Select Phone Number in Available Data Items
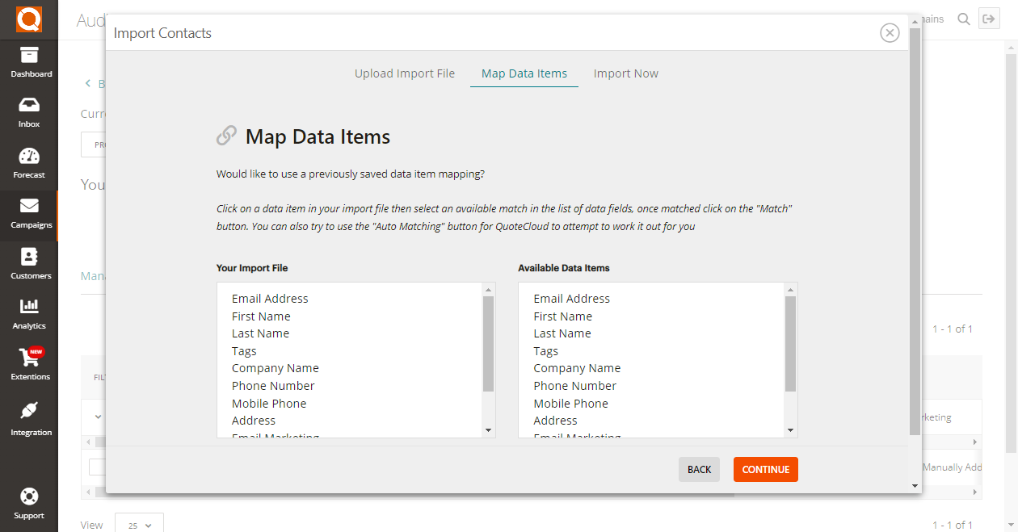This screenshot has width=1018, height=532. [574, 386]
